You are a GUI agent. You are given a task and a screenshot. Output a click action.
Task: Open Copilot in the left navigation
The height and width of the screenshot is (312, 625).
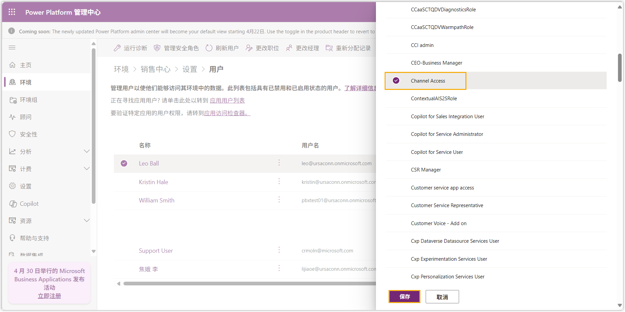click(x=29, y=204)
